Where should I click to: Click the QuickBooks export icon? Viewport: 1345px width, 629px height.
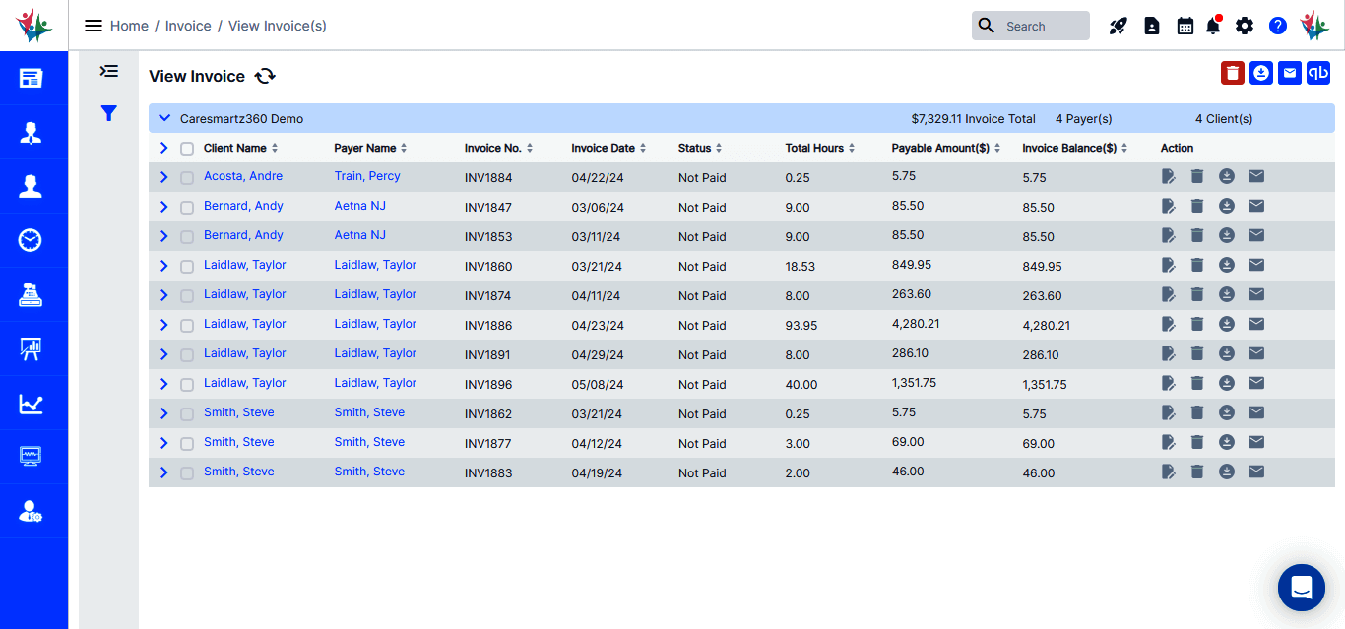[x=1317, y=73]
